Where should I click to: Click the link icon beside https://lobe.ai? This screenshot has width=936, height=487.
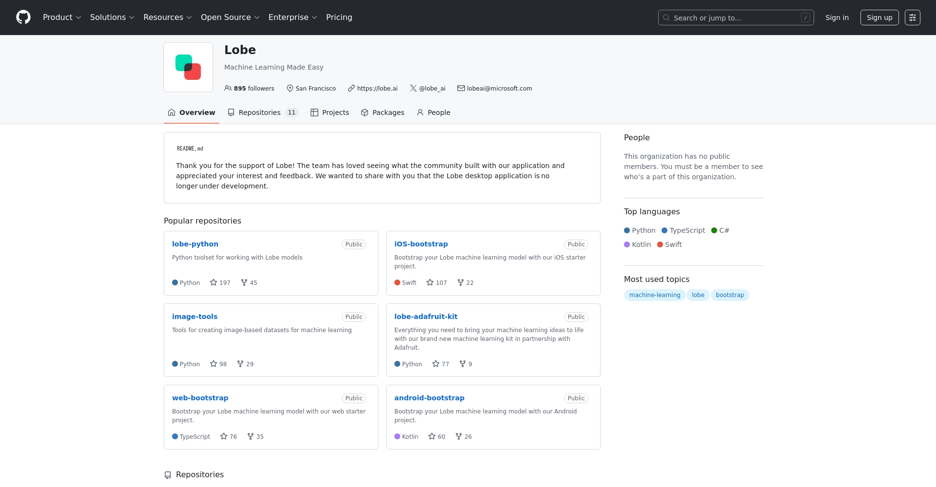click(x=351, y=88)
